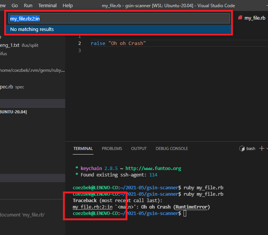268x235 pixels.
Task: Open the http://www.funtoo.org link in terminal
Action: 153,169
